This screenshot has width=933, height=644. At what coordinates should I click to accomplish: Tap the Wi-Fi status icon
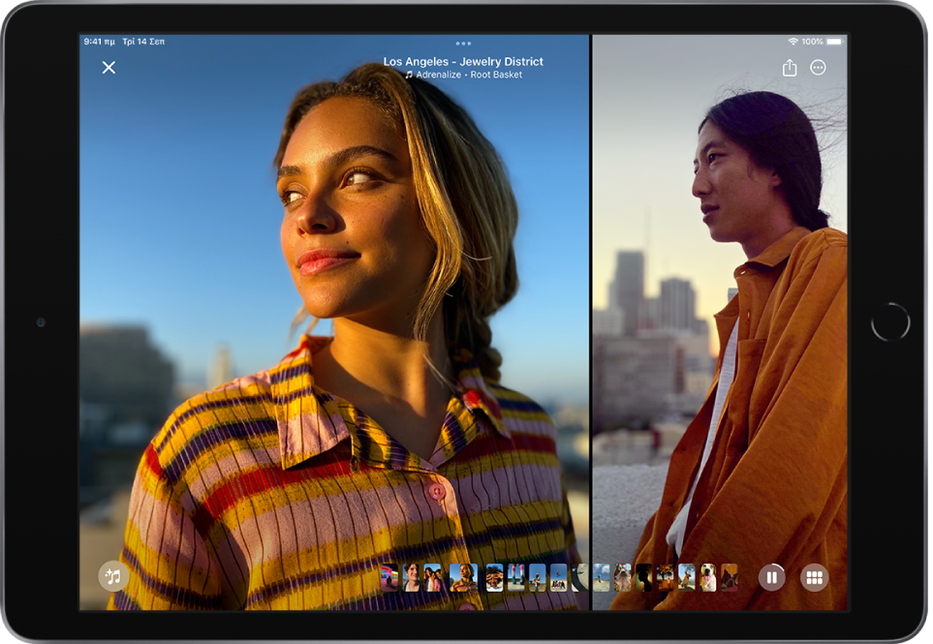pos(793,42)
